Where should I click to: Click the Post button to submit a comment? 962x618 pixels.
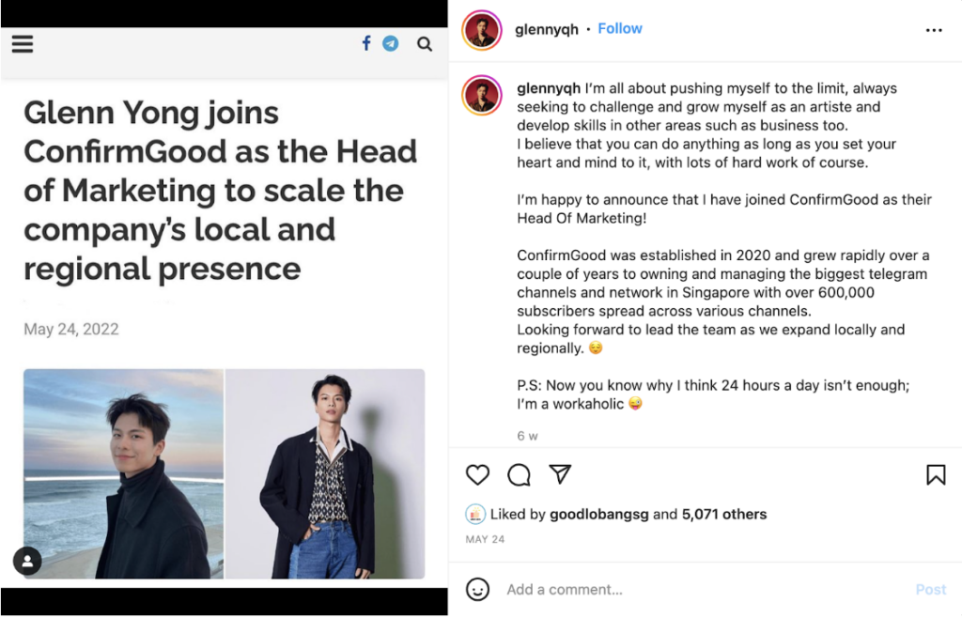point(930,589)
